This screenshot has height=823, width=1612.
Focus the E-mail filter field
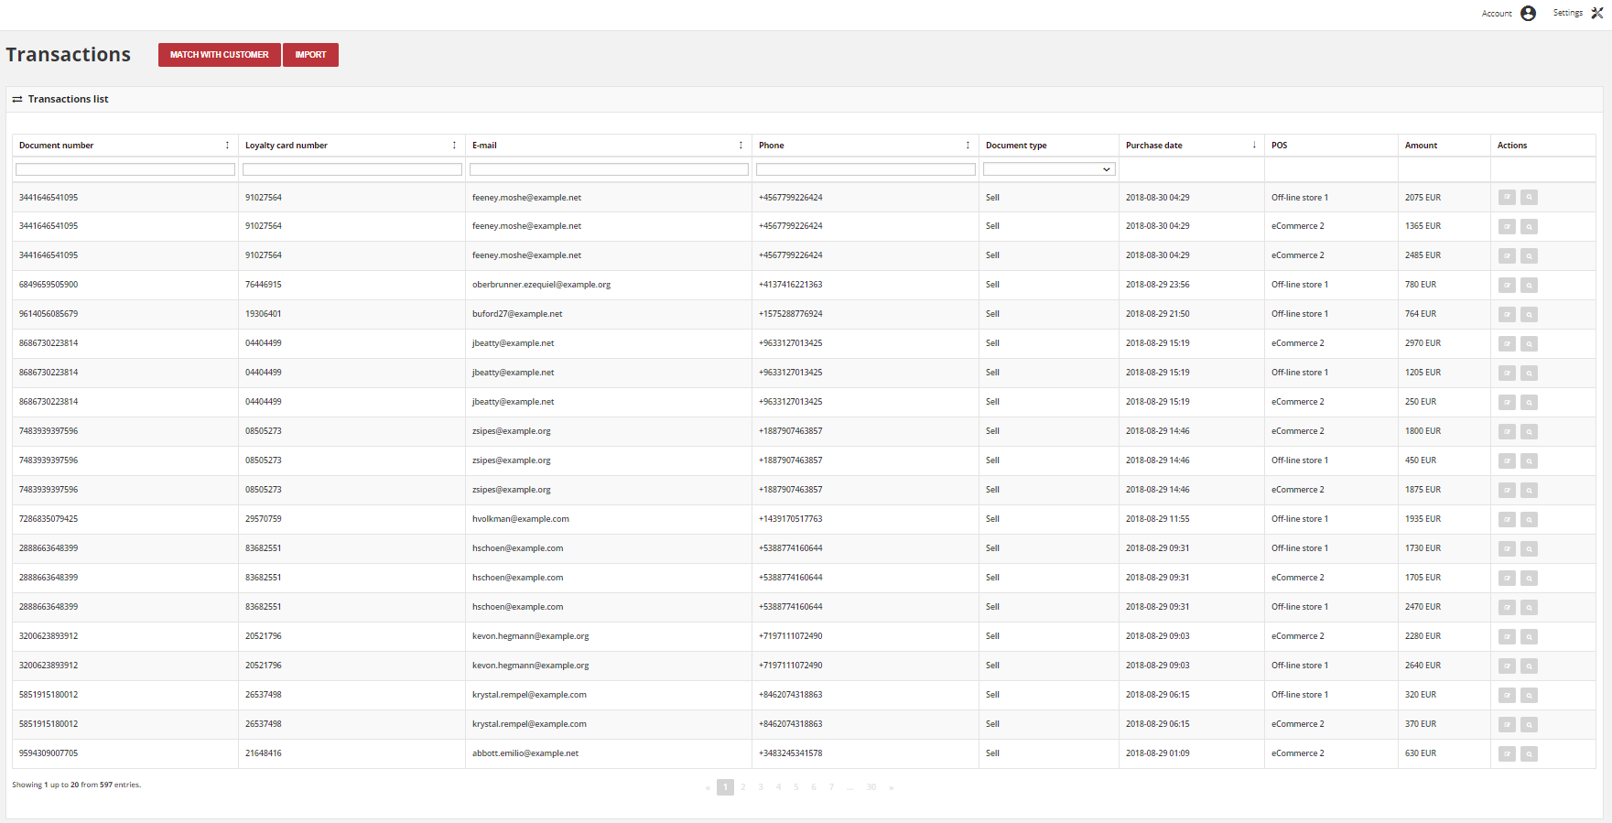pyautogui.click(x=609, y=169)
